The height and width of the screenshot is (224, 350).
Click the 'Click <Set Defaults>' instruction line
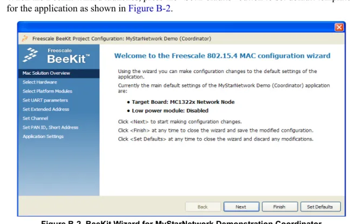point(216,139)
